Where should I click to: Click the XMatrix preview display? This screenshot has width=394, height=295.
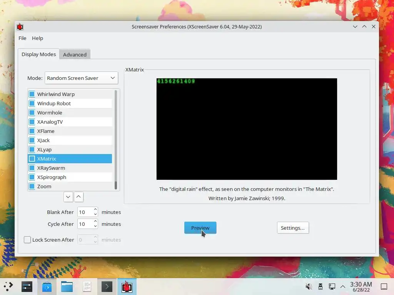[x=247, y=129]
